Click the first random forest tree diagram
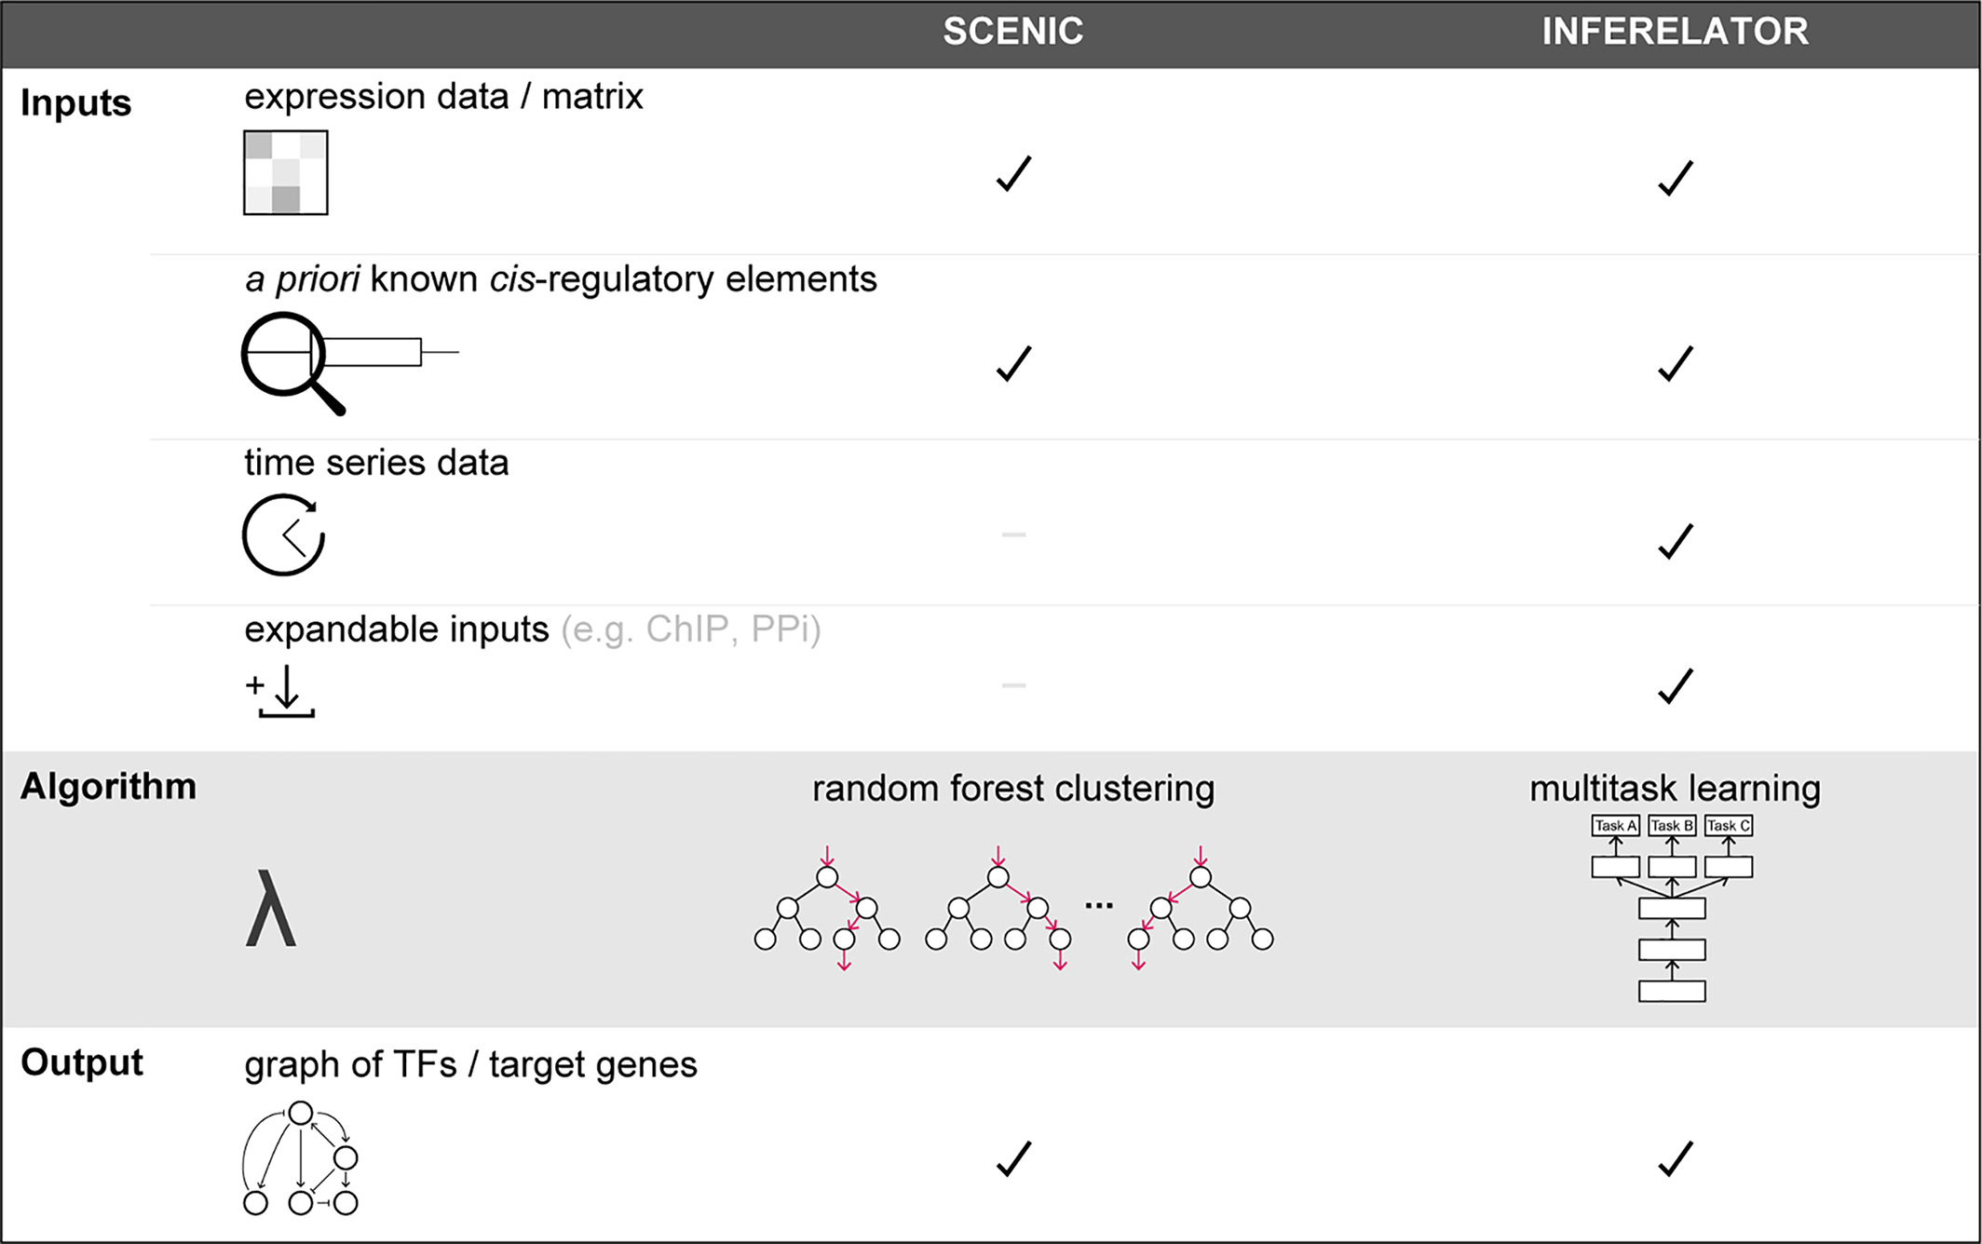Image resolution: width=1982 pixels, height=1244 pixels. tap(827, 909)
